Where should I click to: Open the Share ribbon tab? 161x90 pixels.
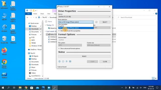pyautogui.click(x=42, y=14)
